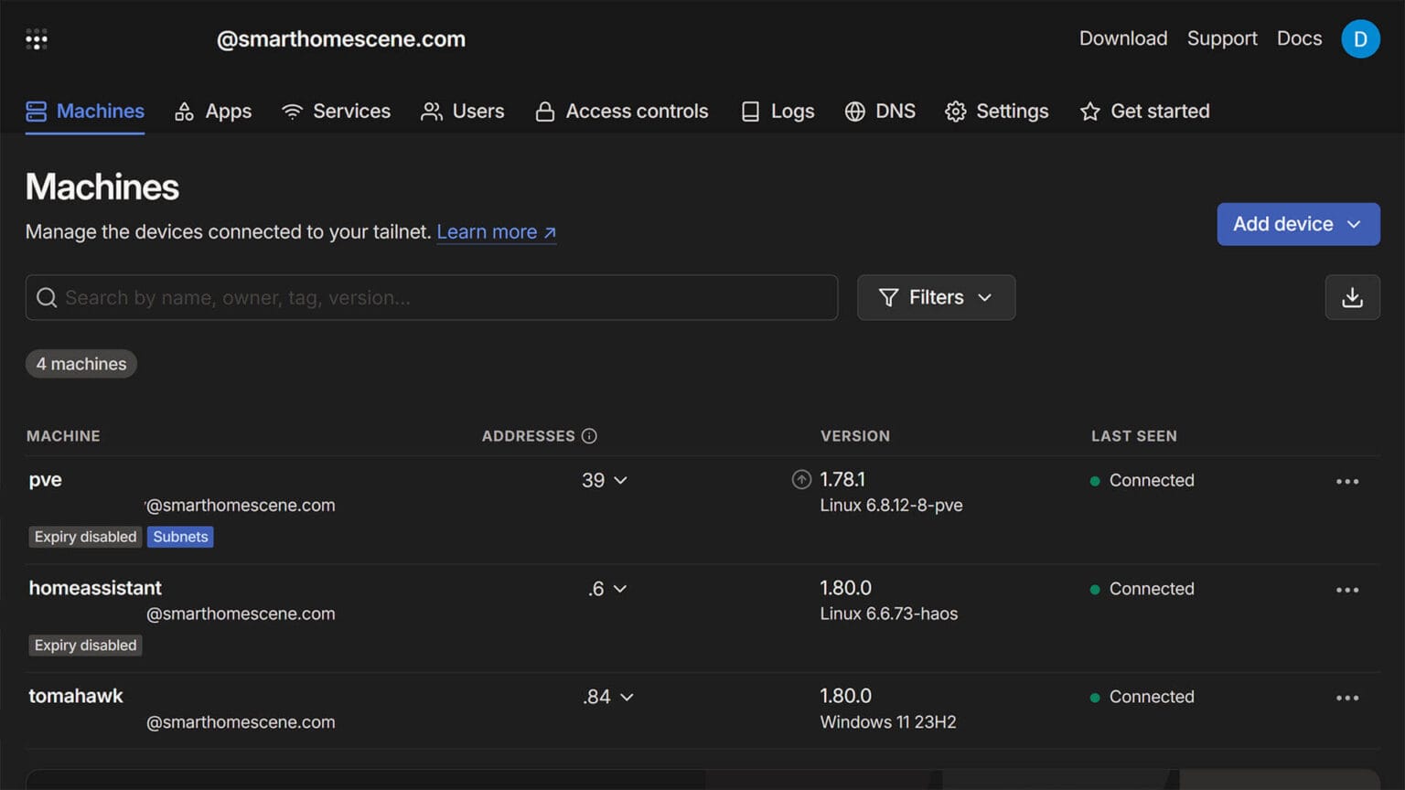Image resolution: width=1405 pixels, height=790 pixels.
Task: Click the update-available arrow on pve's version
Action: 801,479
